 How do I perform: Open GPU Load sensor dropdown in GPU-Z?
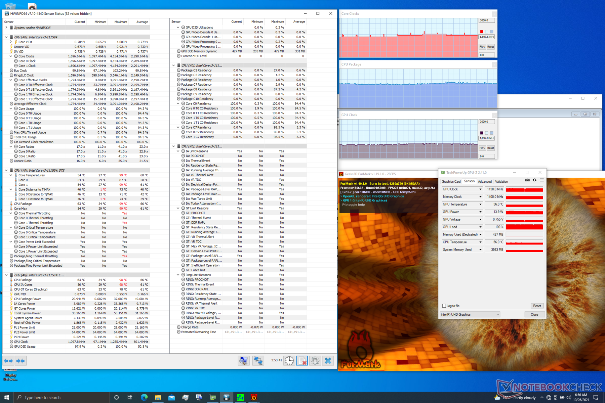click(x=480, y=227)
